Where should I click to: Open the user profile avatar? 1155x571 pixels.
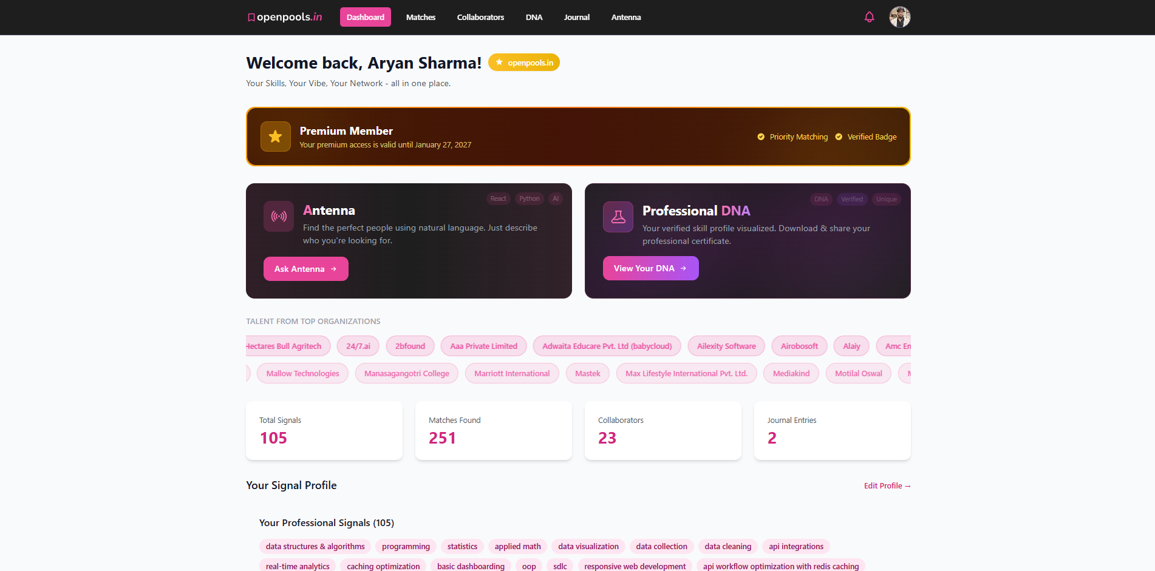899,17
